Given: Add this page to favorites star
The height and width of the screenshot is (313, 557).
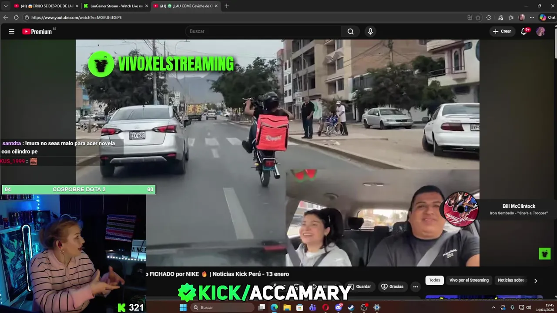Looking at the screenshot, I should [478, 17].
